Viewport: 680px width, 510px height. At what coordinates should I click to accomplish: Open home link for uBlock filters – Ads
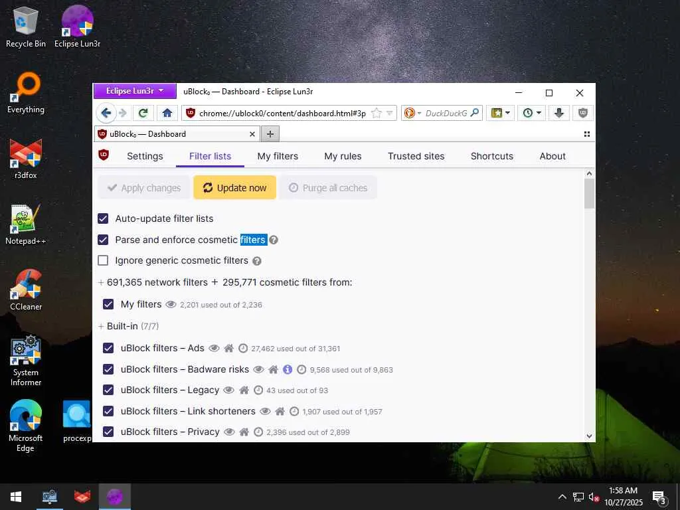229,348
